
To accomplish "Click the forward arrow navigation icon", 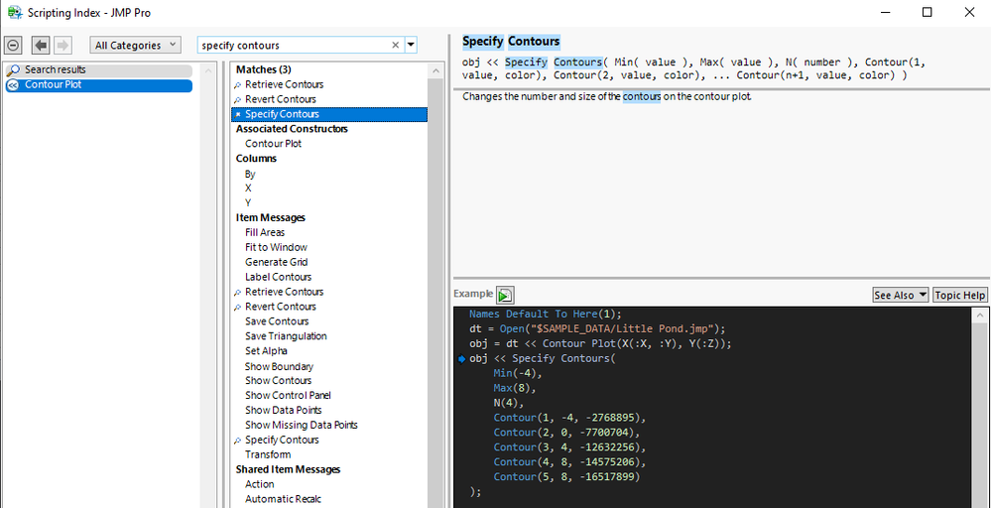I will 62,46.
